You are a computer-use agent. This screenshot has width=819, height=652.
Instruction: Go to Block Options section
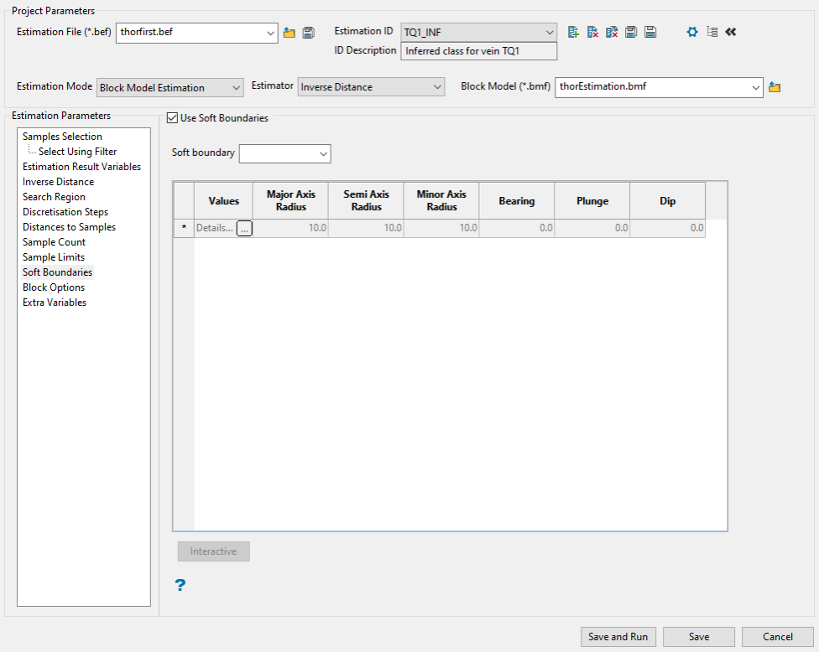click(54, 287)
